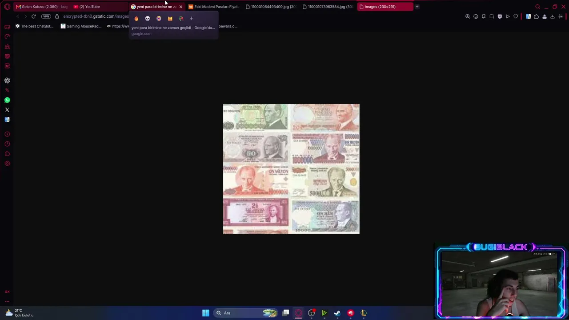
Task: Pick the cat emoji in tab popup
Action: click(170, 19)
